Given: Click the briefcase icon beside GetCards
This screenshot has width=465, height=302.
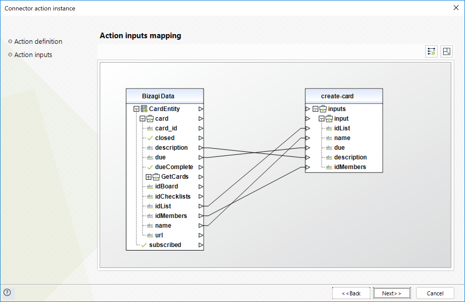Looking at the screenshot, I should (x=156, y=176).
